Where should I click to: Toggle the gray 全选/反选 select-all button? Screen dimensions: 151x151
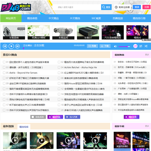click(x=38, y=117)
